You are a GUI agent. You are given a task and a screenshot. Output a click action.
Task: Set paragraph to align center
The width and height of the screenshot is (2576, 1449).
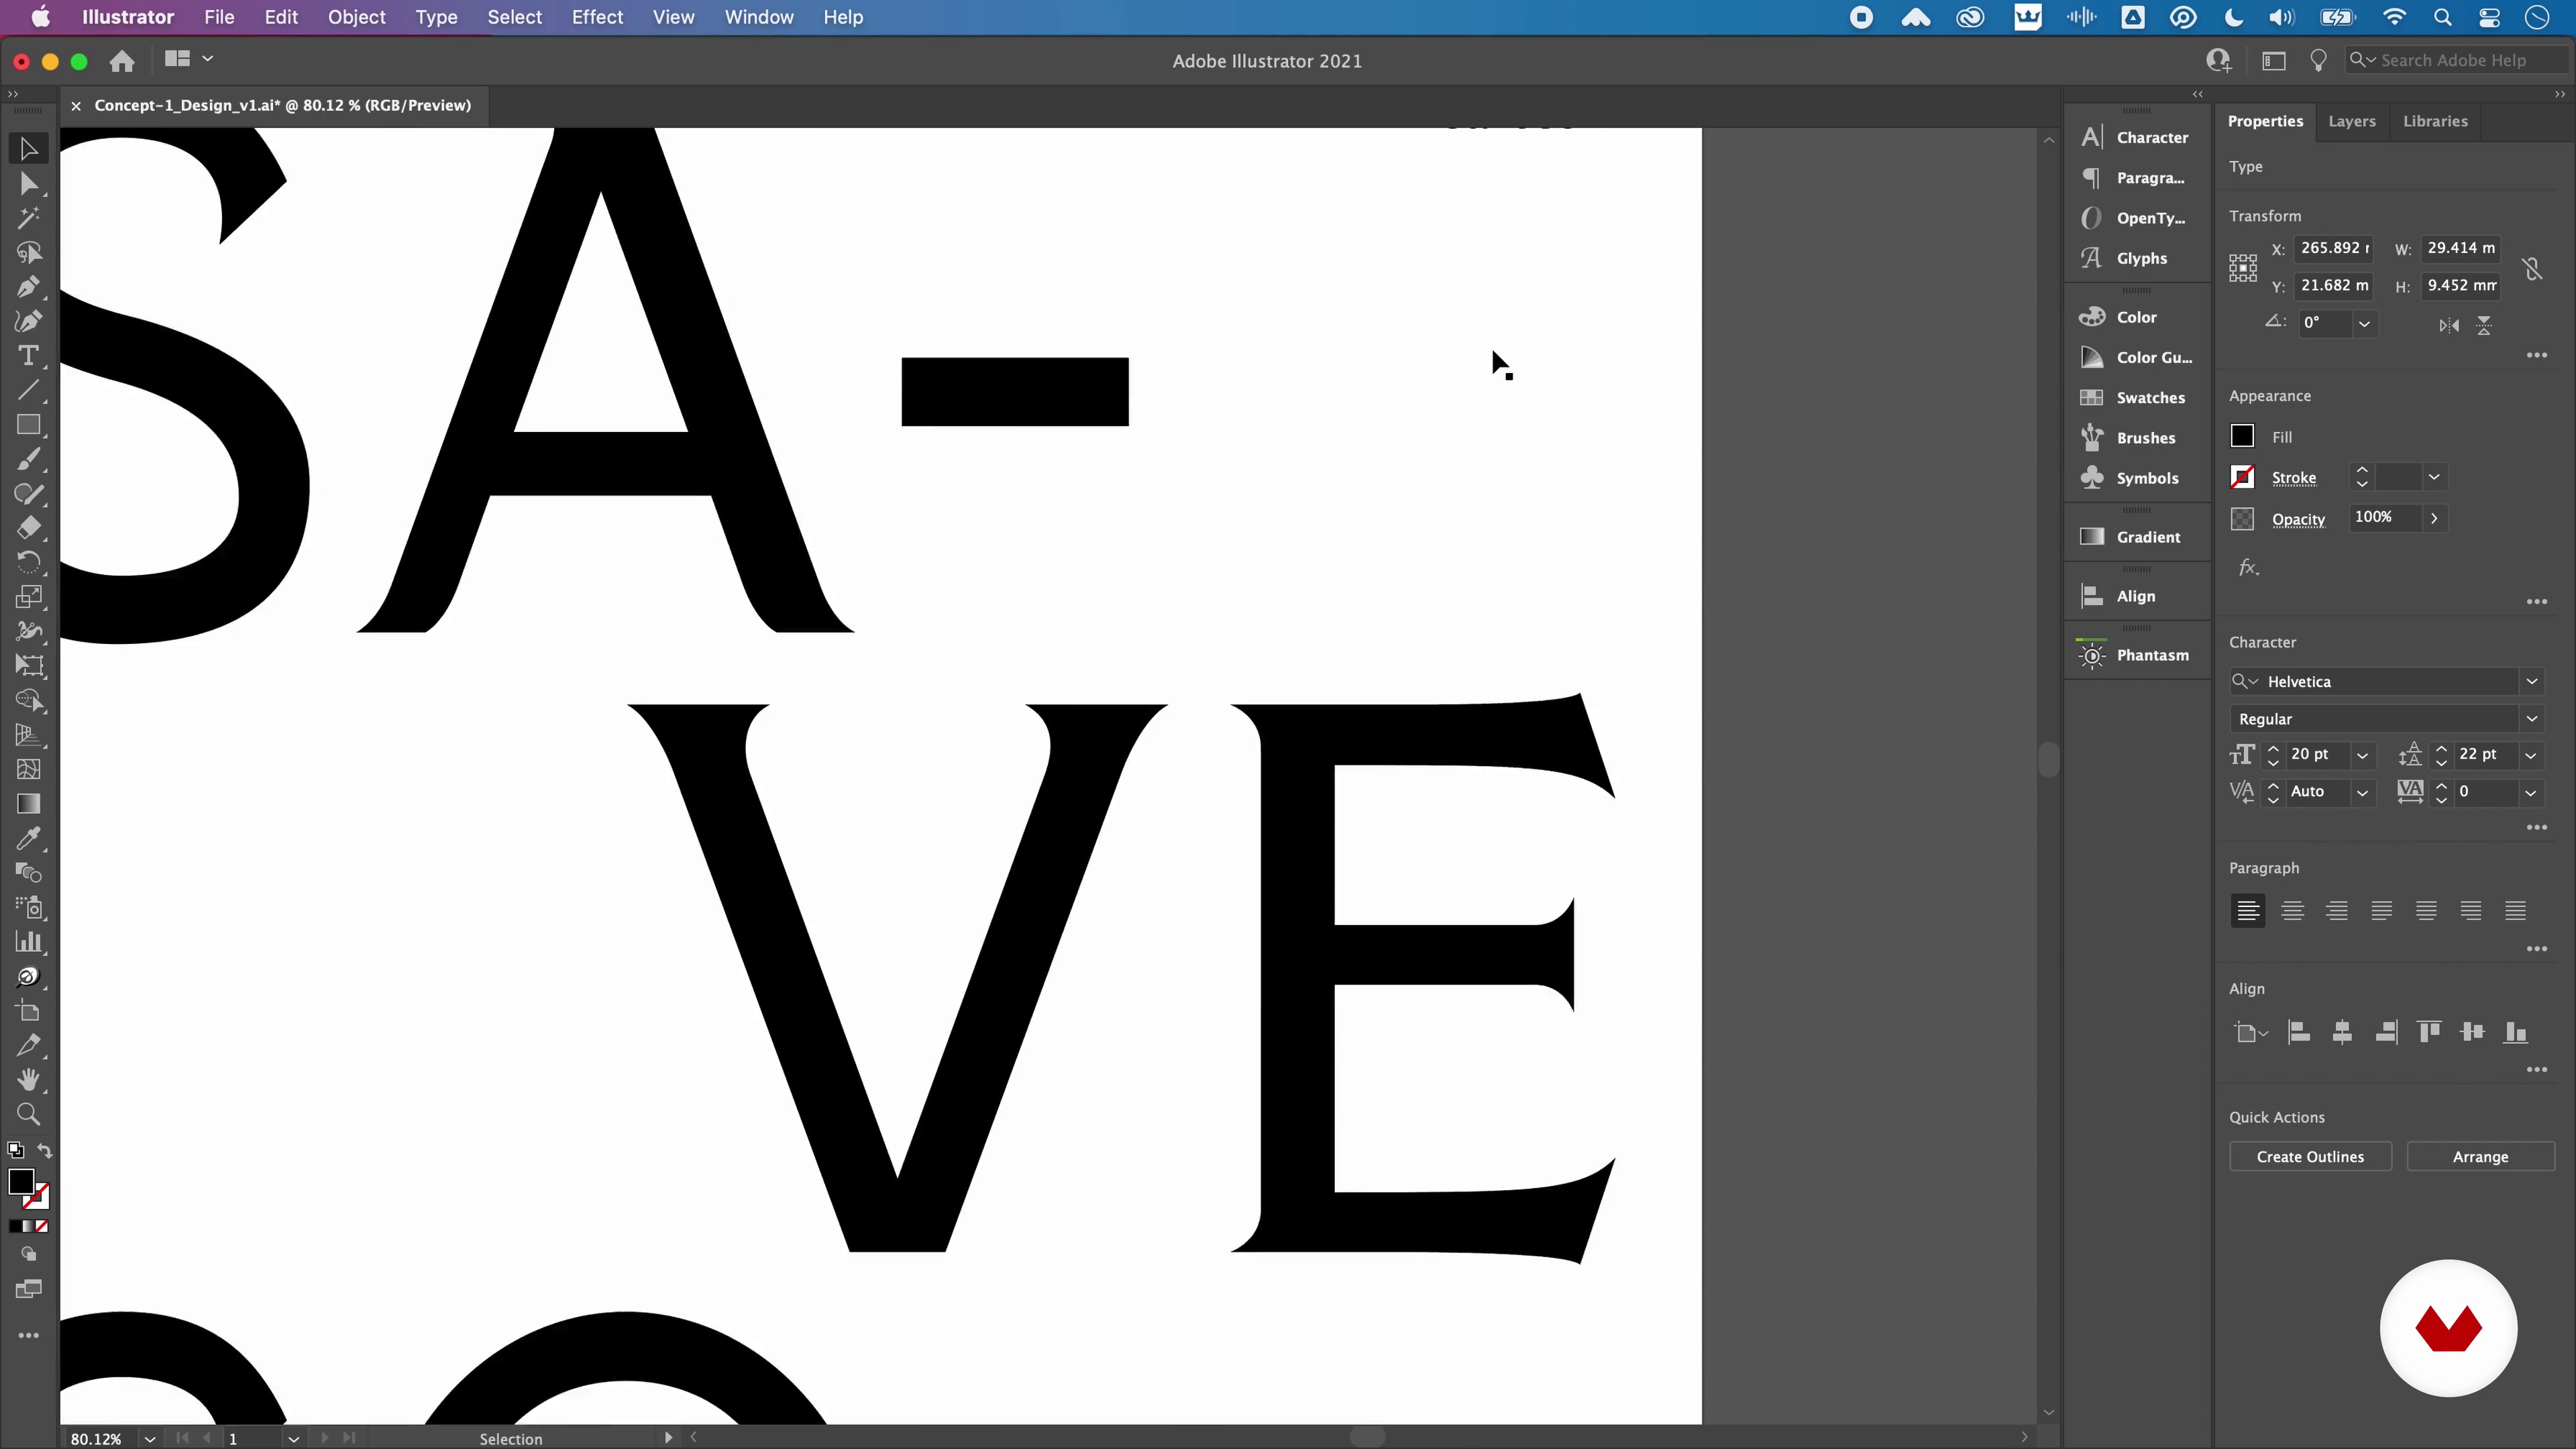(x=2293, y=910)
